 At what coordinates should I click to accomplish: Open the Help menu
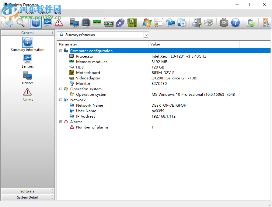pos(57,13)
